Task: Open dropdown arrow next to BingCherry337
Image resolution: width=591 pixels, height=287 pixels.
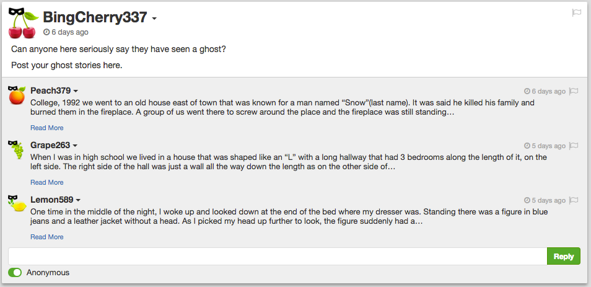Action: [x=154, y=18]
